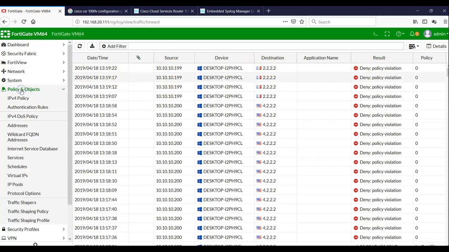
Task: Expand the Security Fabric menu
Action: tap(33, 54)
